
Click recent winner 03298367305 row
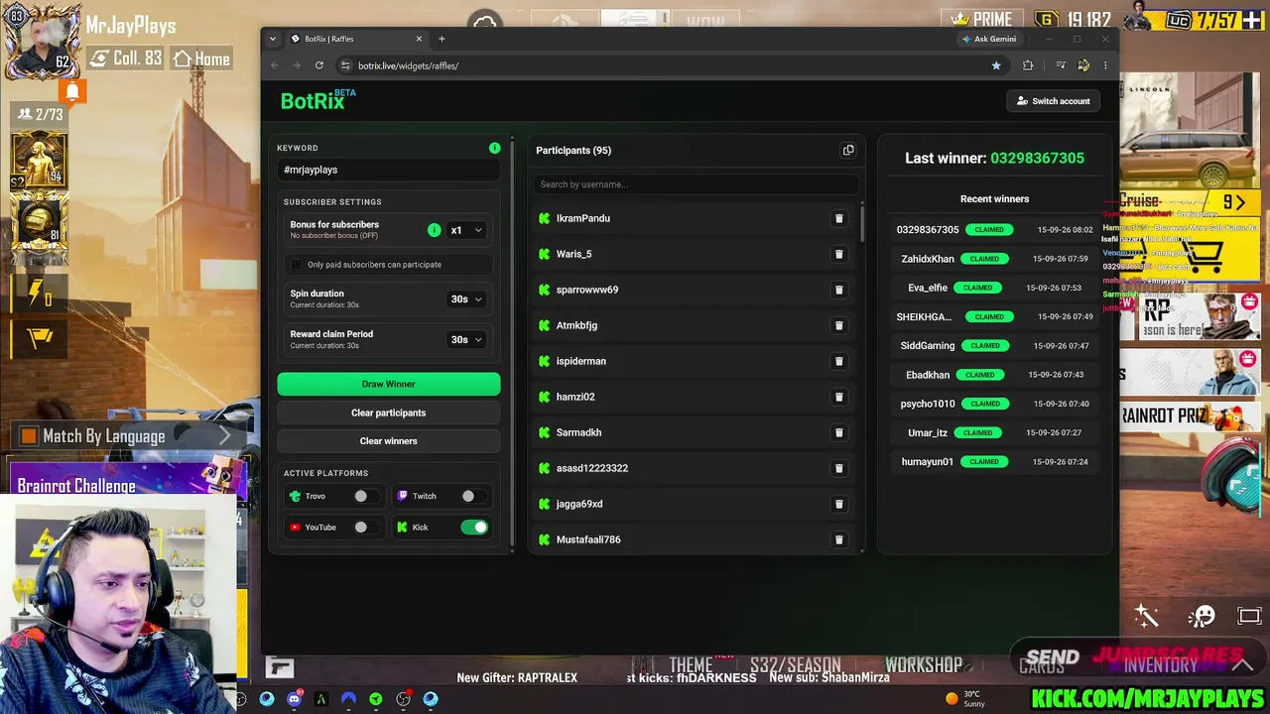(x=994, y=230)
